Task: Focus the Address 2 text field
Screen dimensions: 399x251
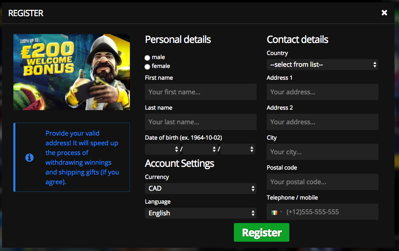Action: pos(322,122)
